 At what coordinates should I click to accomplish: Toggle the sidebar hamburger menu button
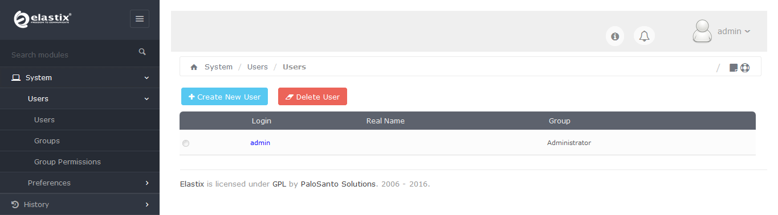[x=140, y=19]
